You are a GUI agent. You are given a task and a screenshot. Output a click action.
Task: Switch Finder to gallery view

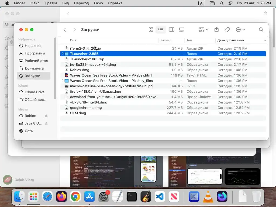coord(182,30)
